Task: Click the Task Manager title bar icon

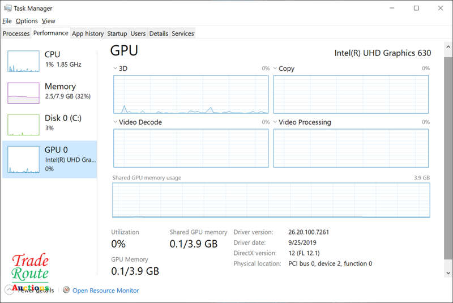Action: click(6, 8)
